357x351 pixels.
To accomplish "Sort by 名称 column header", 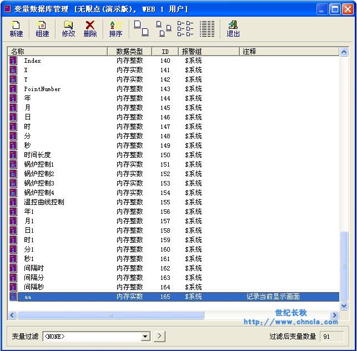I will (x=58, y=52).
